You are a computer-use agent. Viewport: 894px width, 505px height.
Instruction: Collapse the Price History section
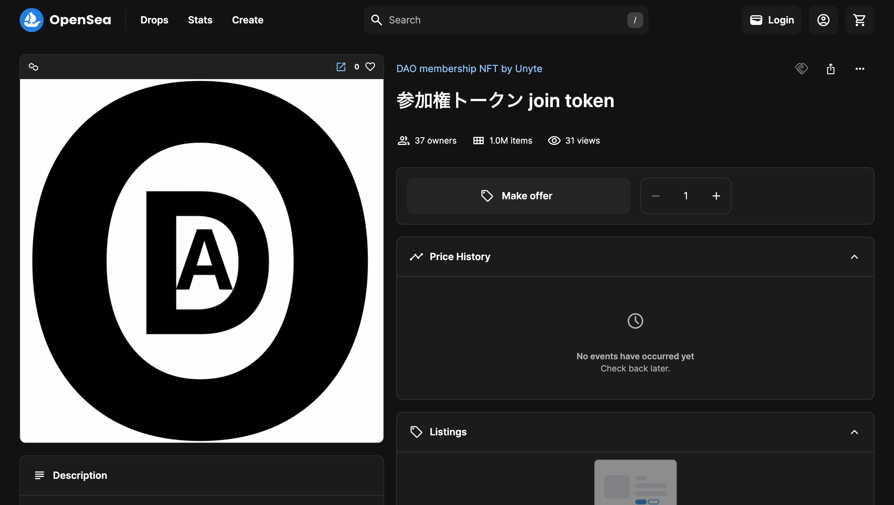[x=854, y=257]
